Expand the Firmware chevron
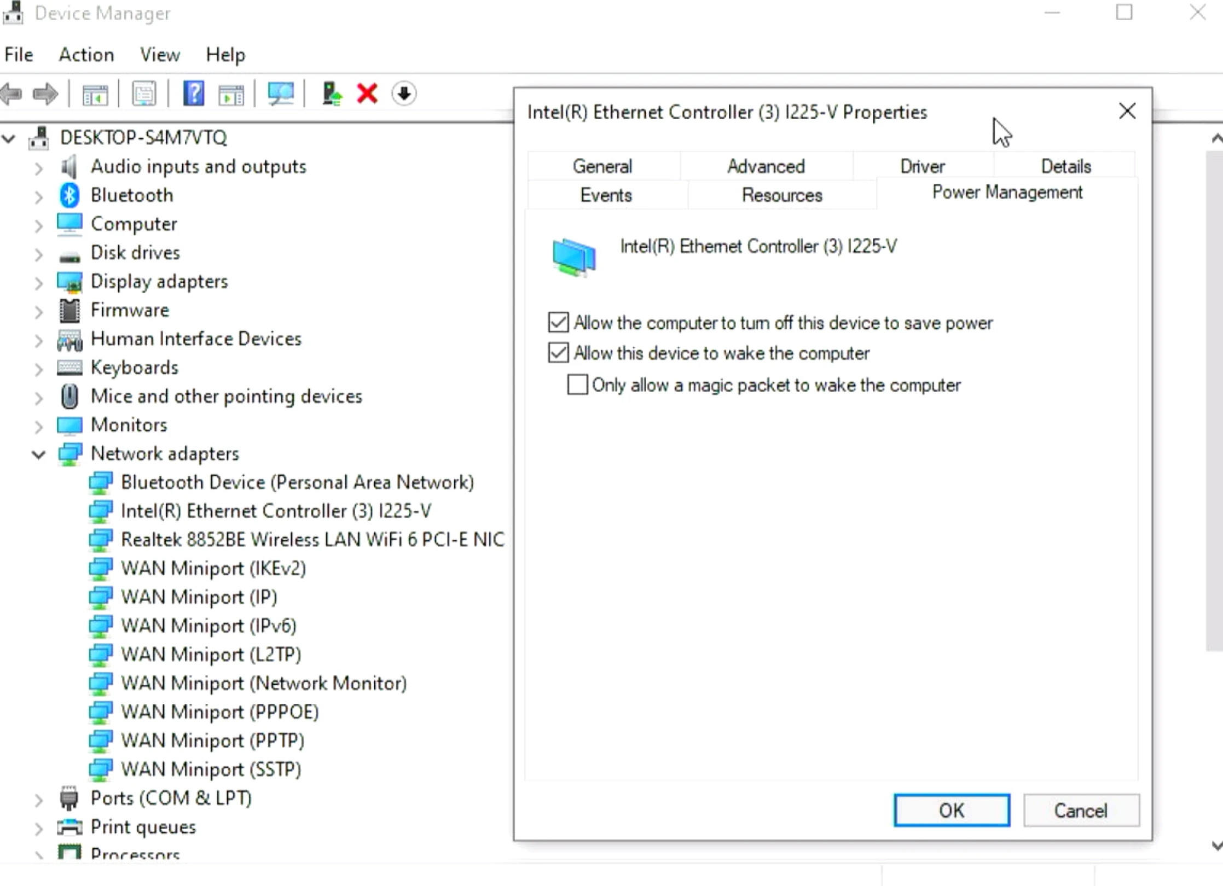The height and width of the screenshot is (886, 1223). click(38, 311)
